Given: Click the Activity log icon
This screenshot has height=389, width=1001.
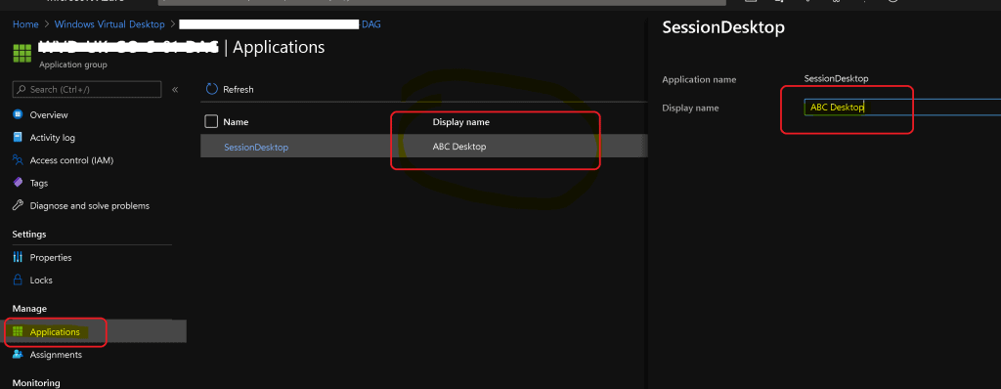Looking at the screenshot, I should [x=18, y=138].
